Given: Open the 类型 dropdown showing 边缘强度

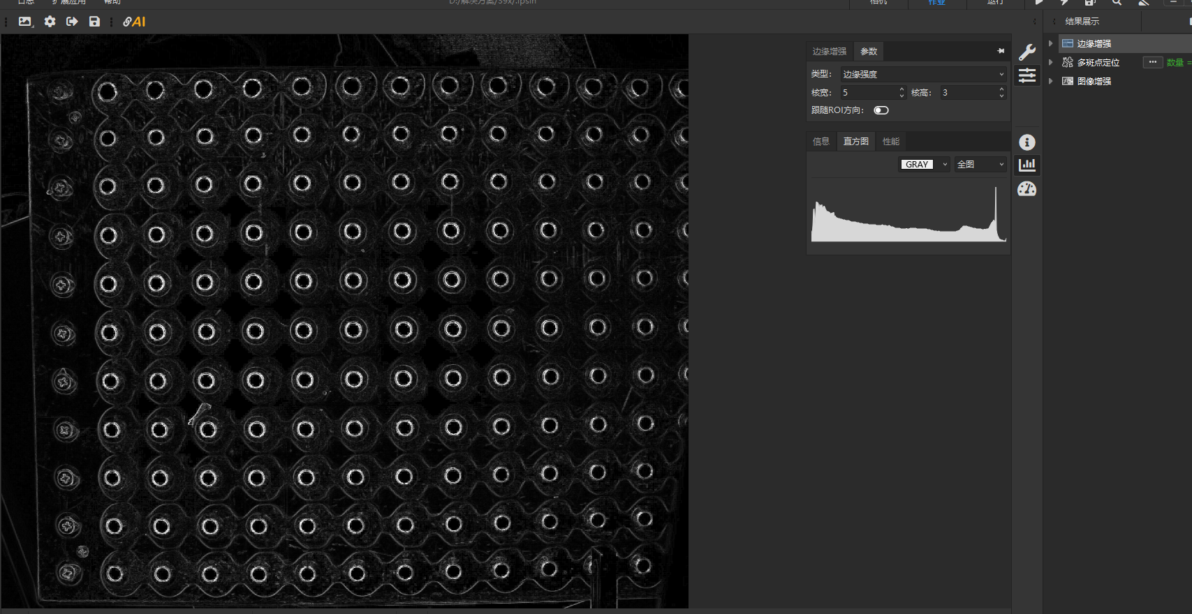Looking at the screenshot, I should tap(922, 74).
